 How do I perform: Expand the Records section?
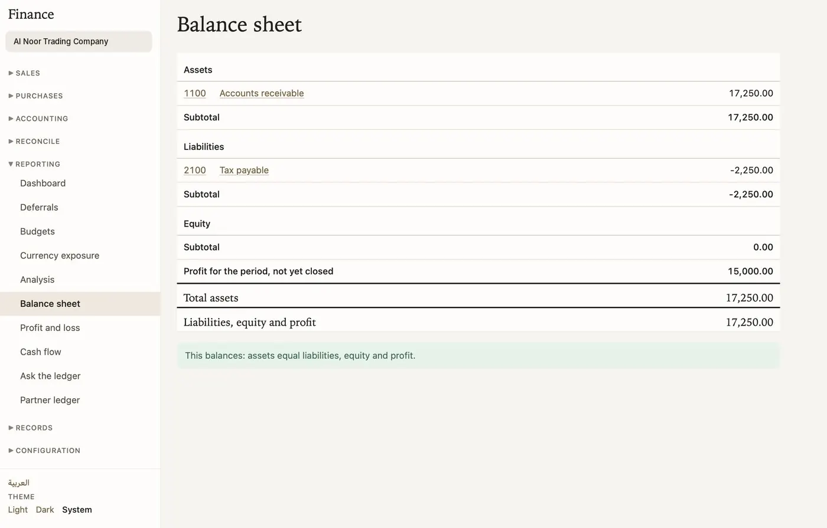[x=31, y=428]
